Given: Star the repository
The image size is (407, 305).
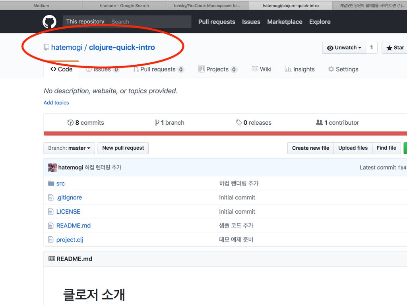Looking at the screenshot, I should (x=395, y=48).
